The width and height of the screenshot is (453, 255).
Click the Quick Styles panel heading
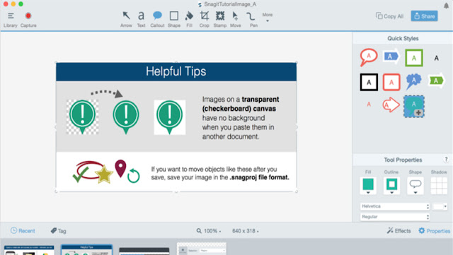coord(403,38)
